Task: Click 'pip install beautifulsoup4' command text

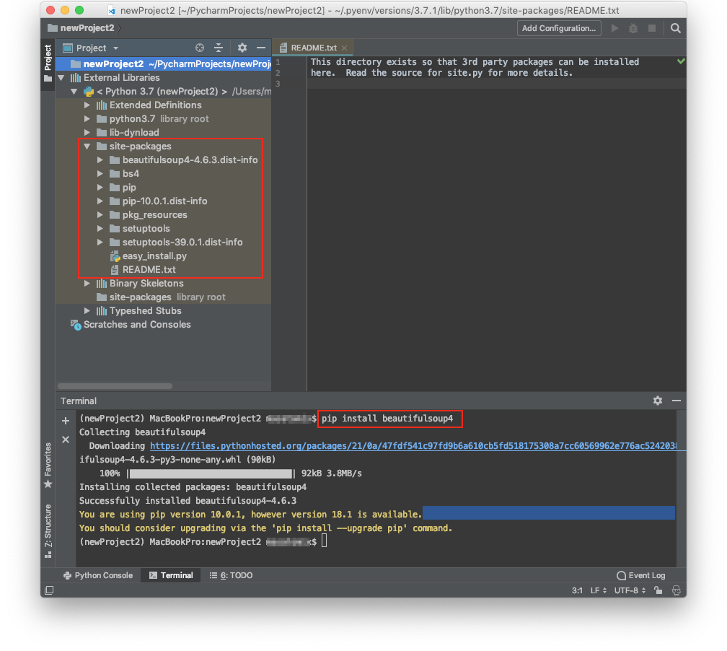Action: [387, 419]
